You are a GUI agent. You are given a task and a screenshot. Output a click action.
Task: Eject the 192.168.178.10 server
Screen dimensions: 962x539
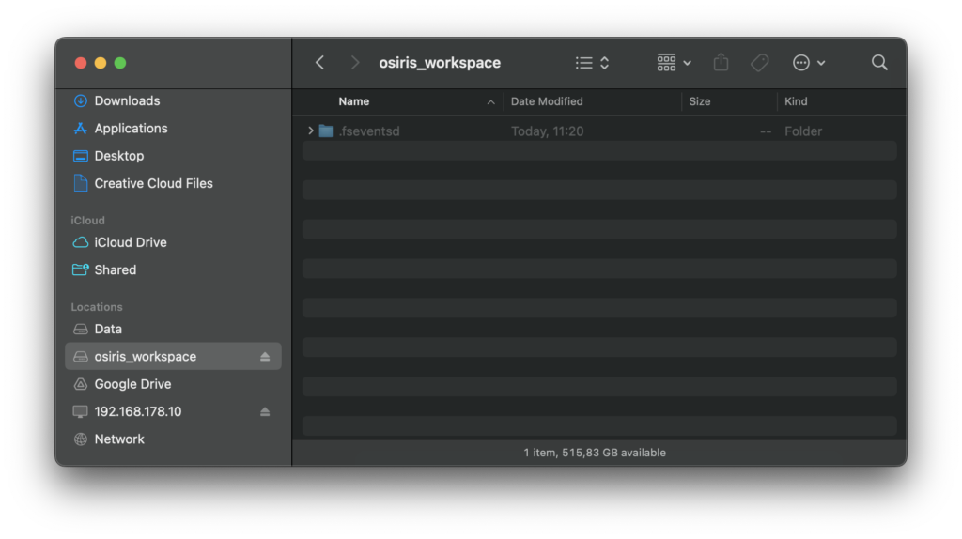point(265,412)
